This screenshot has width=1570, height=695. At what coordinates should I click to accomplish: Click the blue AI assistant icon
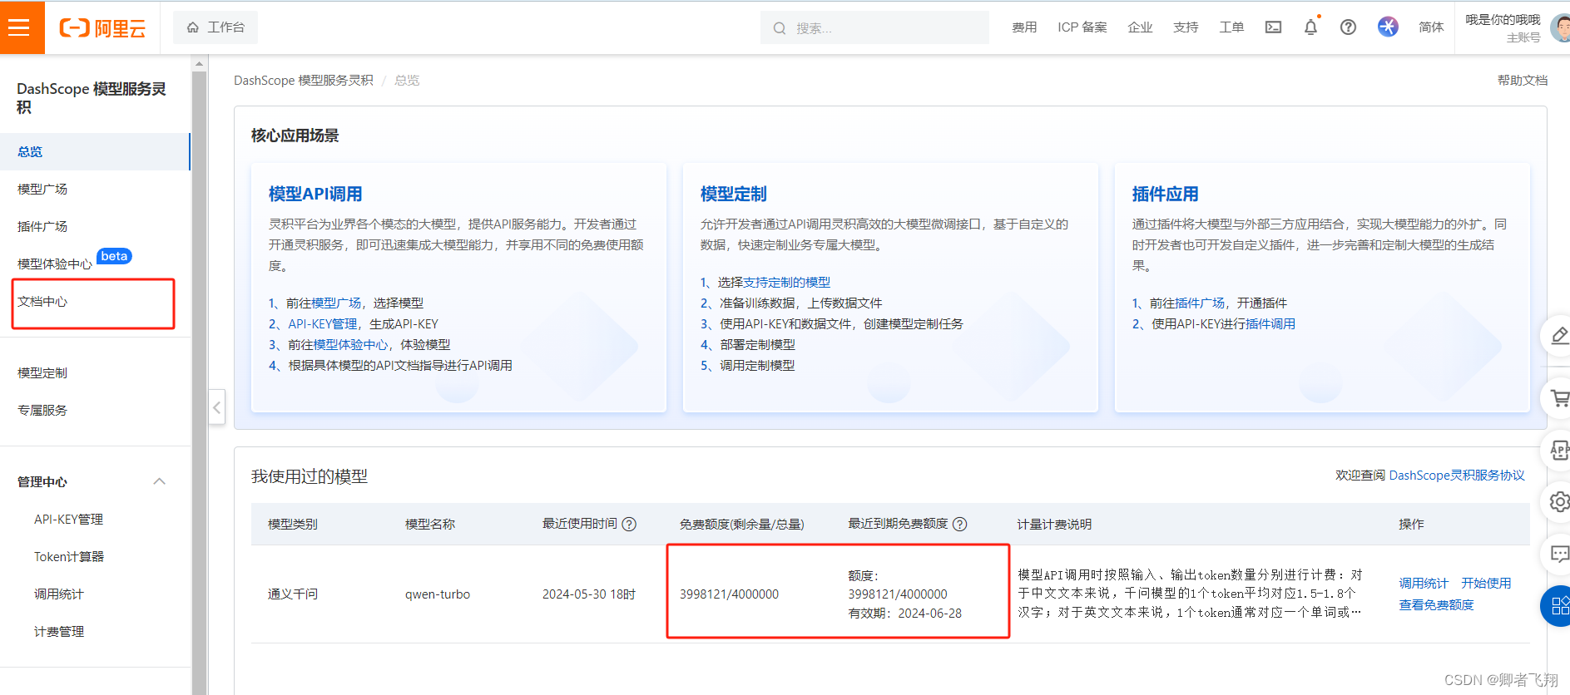pyautogui.click(x=1388, y=27)
